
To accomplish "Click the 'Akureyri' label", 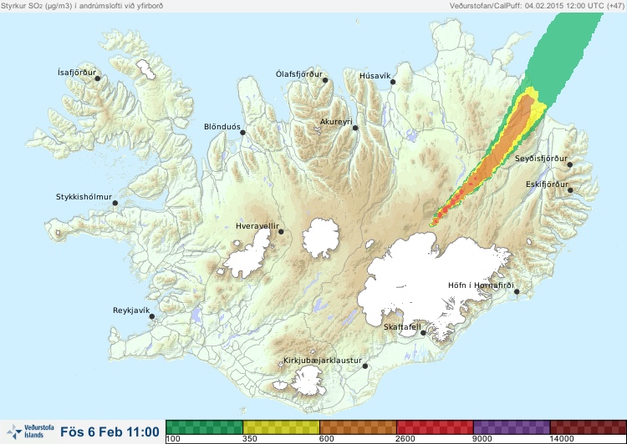I will 336,122.
